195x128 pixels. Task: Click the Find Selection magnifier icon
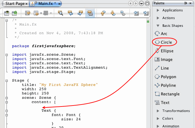click(x=60, y=13)
